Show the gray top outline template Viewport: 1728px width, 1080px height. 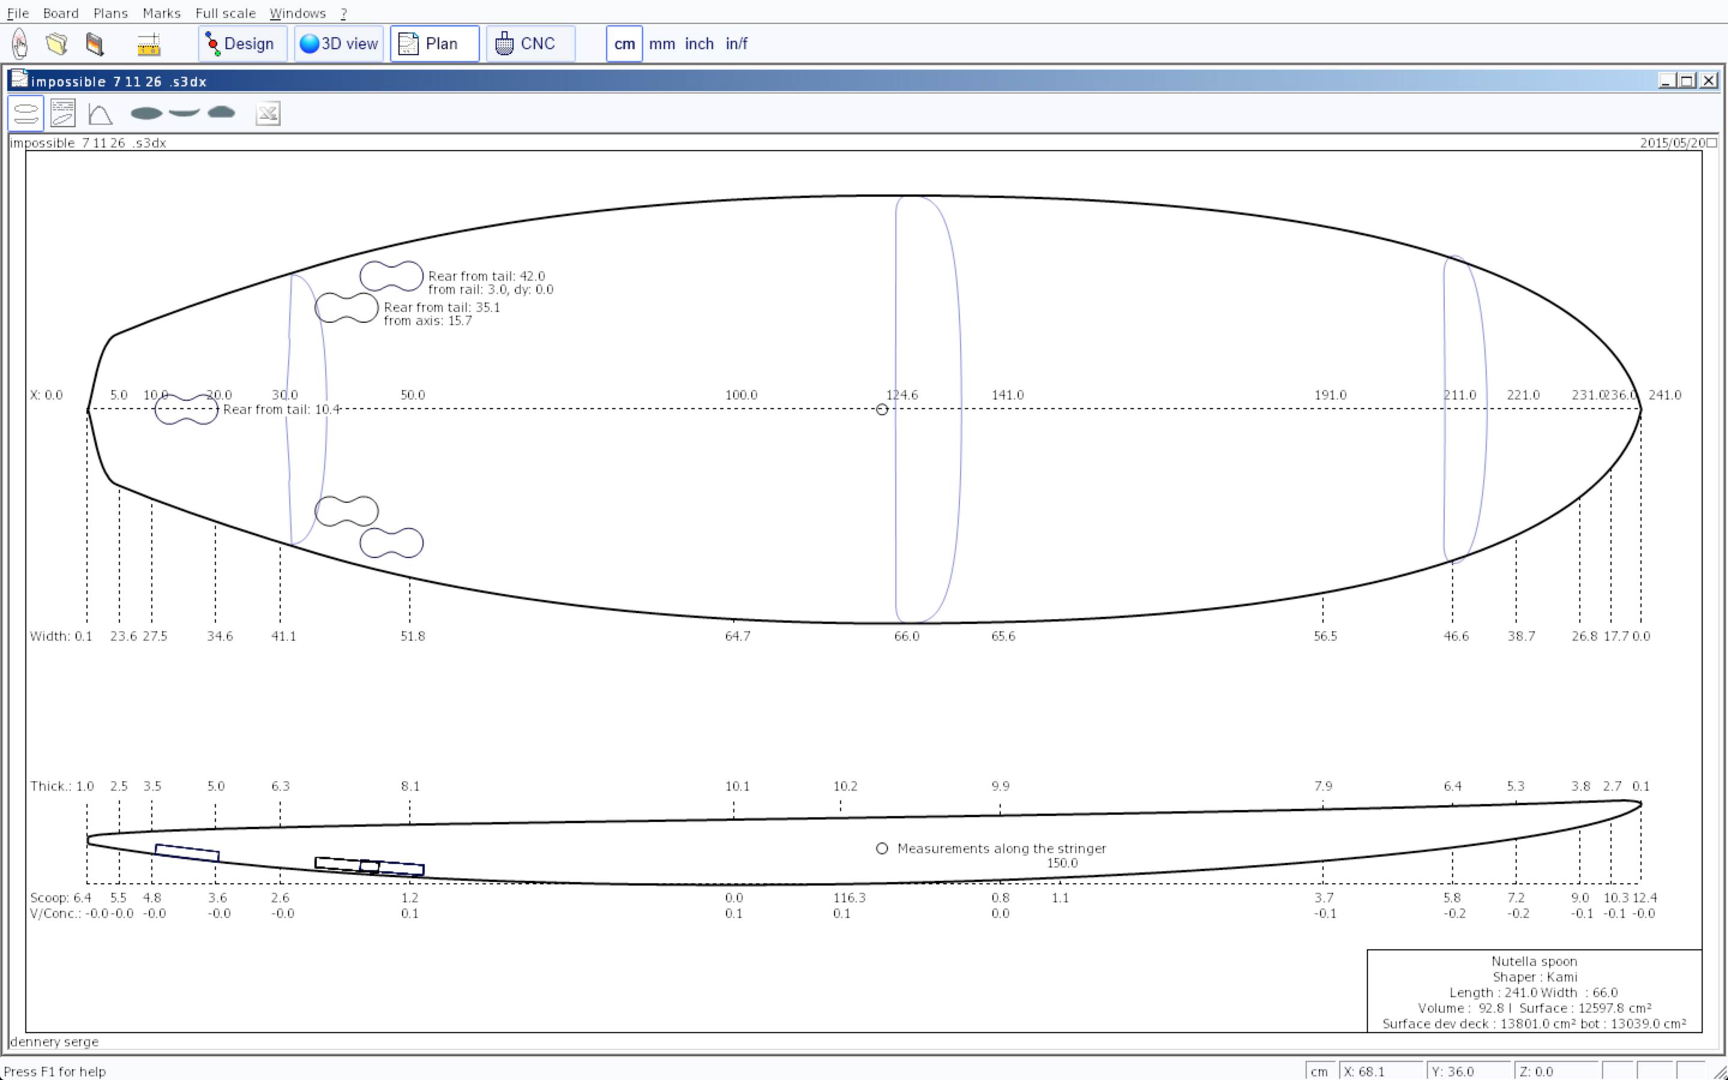[x=146, y=113]
